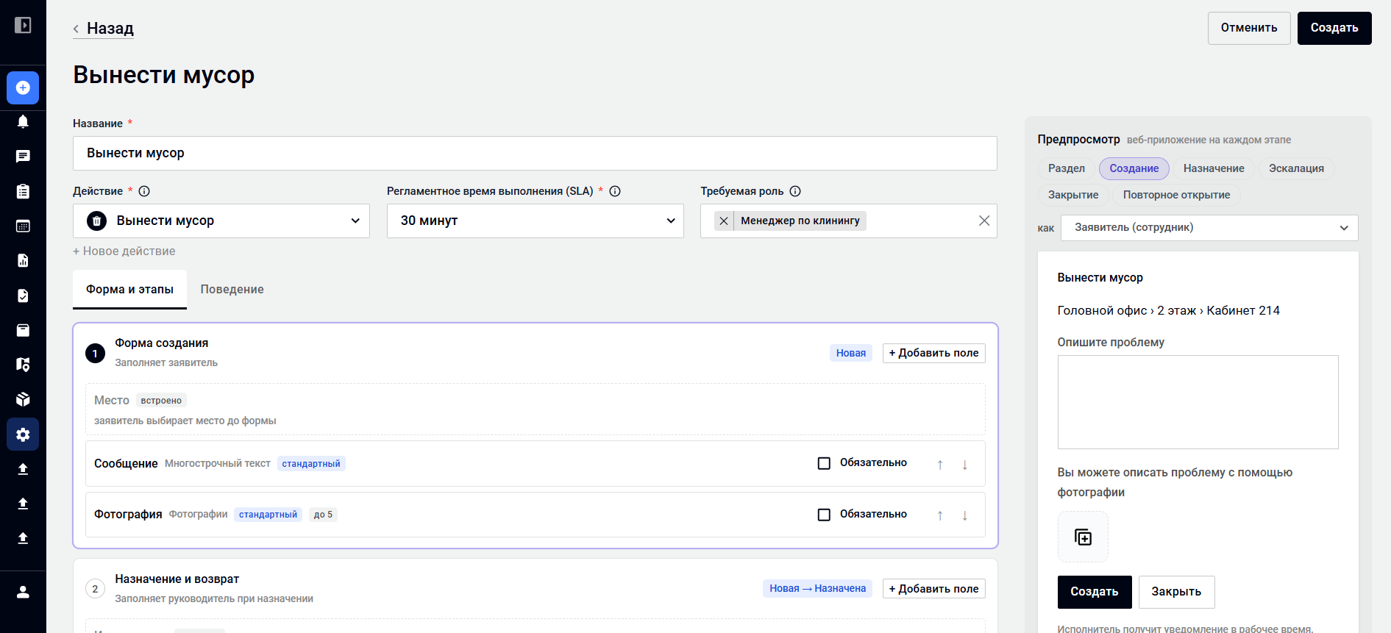This screenshot has width=1391, height=633.
Task: Remove the Менеджер по клинингу role tag
Action: (724, 221)
